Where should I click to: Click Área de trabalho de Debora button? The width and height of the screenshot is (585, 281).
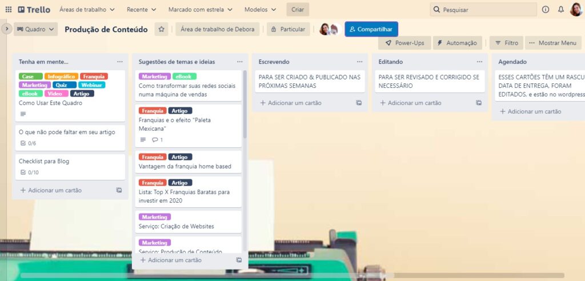tap(218, 29)
